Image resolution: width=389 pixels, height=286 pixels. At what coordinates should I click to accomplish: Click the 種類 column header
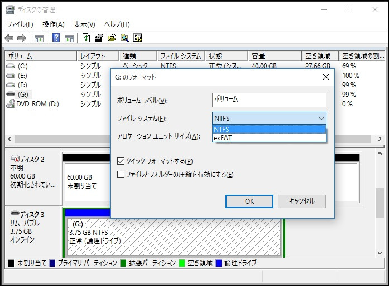pyautogui.click(x=138, y=56)
